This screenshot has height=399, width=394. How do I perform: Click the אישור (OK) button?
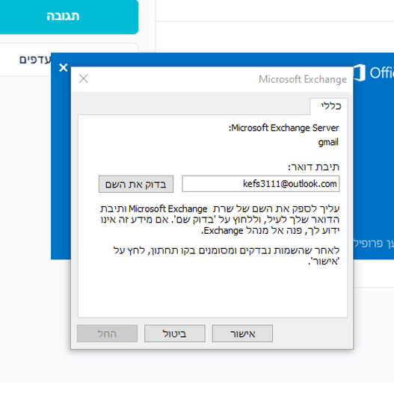pos(242,333)
